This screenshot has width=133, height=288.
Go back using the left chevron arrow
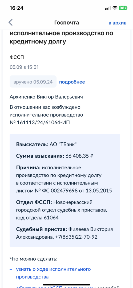[x=11, y=22]
